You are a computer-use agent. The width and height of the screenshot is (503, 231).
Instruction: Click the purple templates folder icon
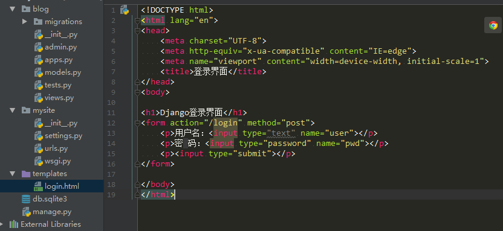(26, 174)
